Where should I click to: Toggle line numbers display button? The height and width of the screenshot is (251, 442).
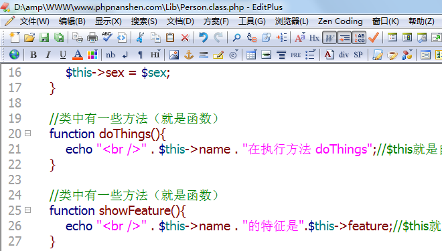[x=359, y=37]
